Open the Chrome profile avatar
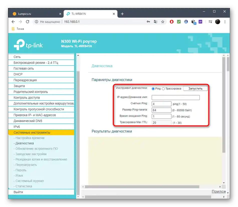This screenshot has height=207, width=238. [x=217, y=22]
